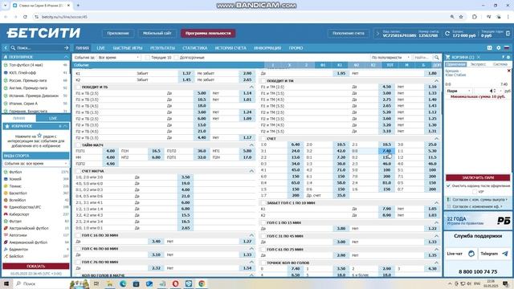Click bookmark star in address bar

coord(461,17)
